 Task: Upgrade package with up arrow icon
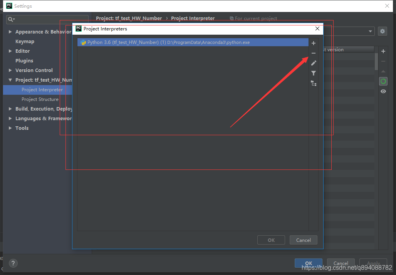(x=383, y=72)
